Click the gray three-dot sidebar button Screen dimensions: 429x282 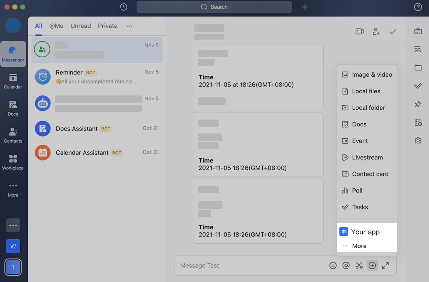(x=13, y=226)
